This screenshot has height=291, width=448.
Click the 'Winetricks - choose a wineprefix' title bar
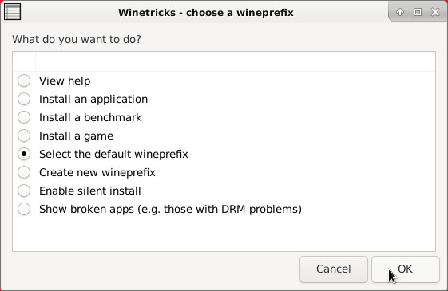point(206,13)
